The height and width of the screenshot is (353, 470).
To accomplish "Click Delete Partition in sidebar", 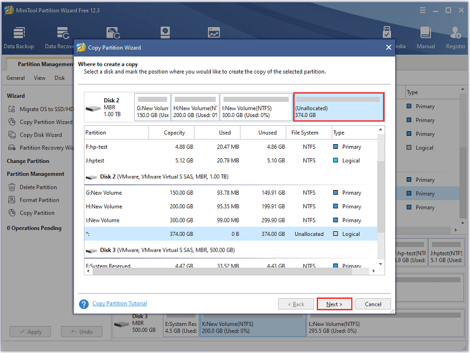I will [x=32, y=187].
